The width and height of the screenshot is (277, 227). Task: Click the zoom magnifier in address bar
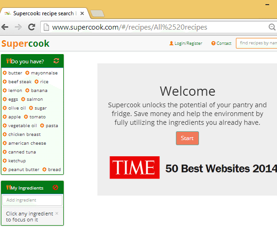pyautogui.click(x=272, y=27)
